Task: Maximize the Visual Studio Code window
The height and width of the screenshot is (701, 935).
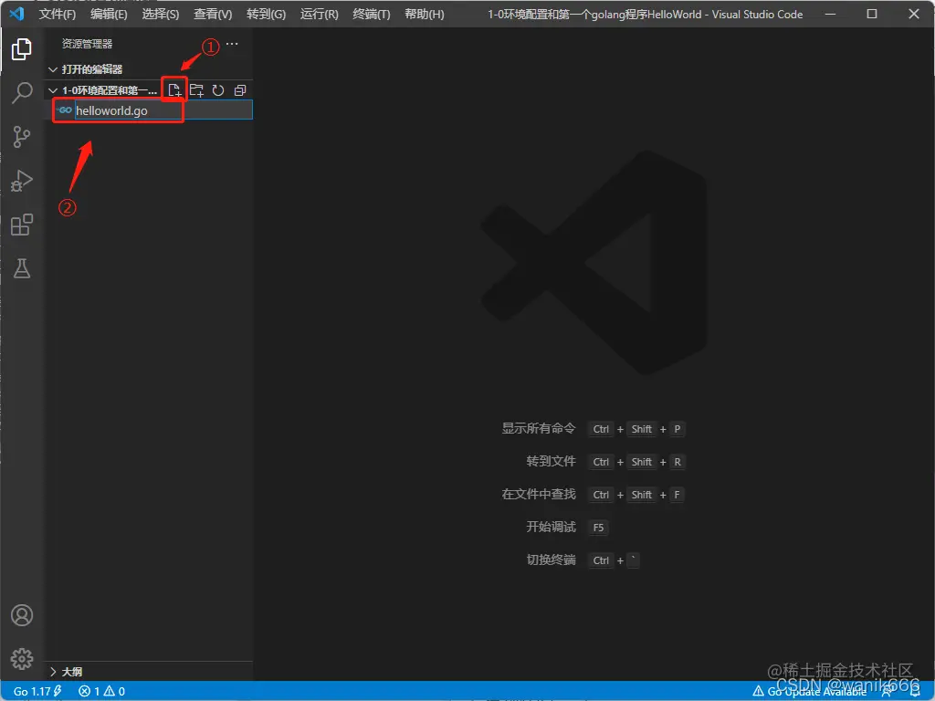Action: coord(872,14)
